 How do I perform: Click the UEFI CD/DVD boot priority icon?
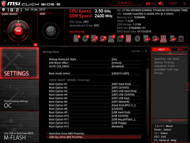tap(85, 39)
